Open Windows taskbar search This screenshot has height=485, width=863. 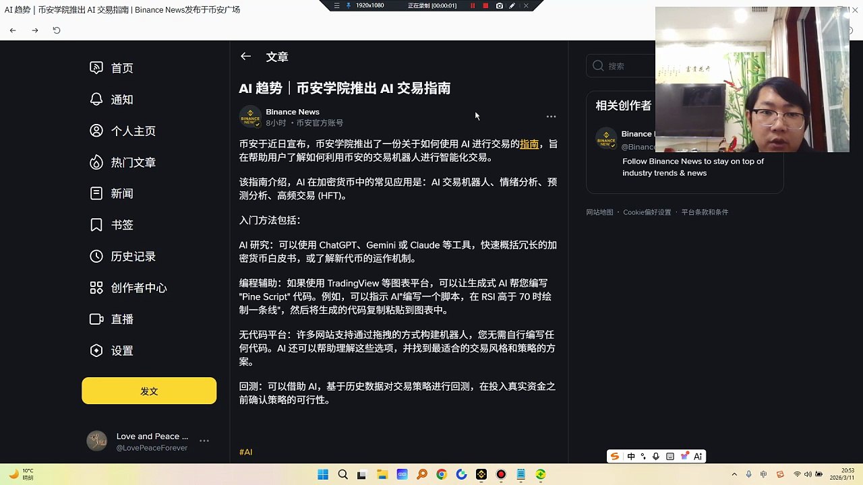coord(343,475)
